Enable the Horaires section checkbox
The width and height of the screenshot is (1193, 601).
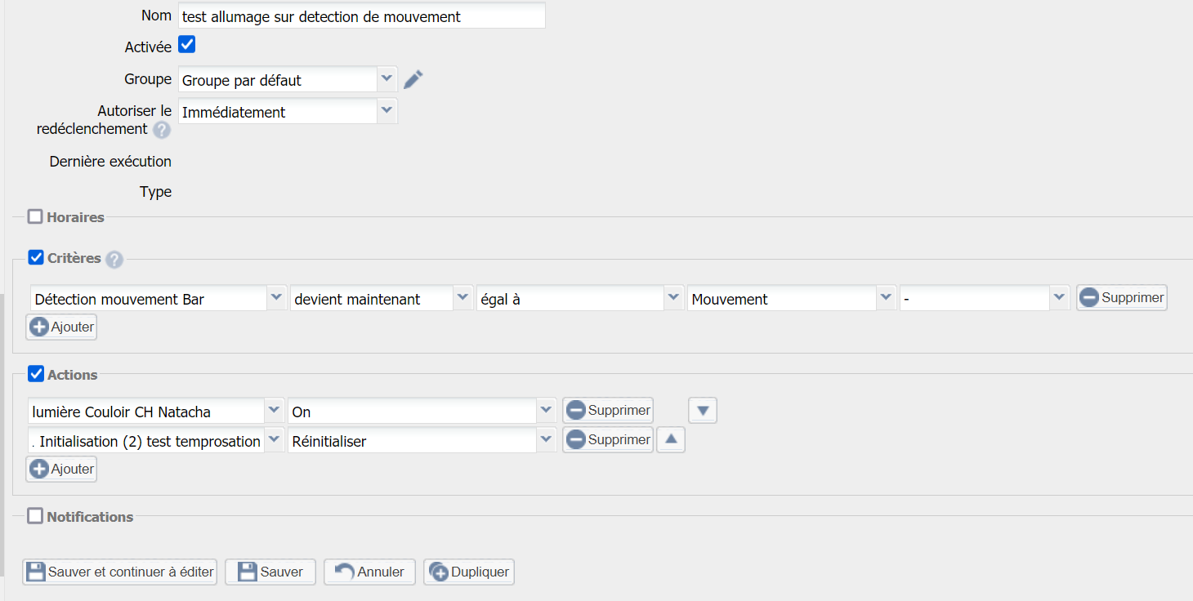(35, 217)
